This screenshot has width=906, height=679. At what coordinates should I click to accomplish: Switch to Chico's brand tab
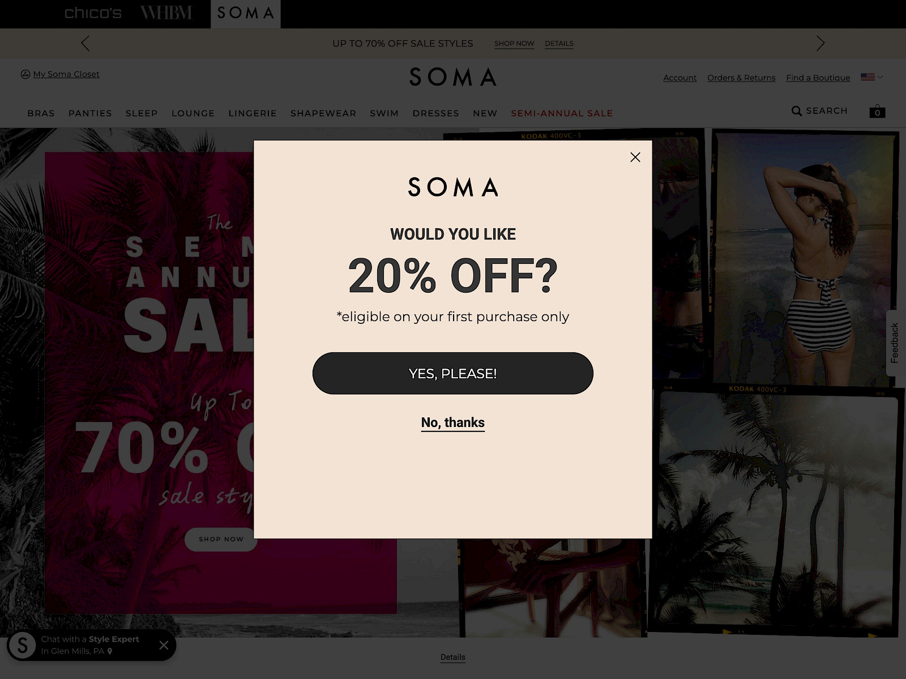click(93, 13)
